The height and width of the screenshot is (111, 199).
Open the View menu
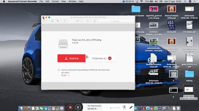pos(63,1)
